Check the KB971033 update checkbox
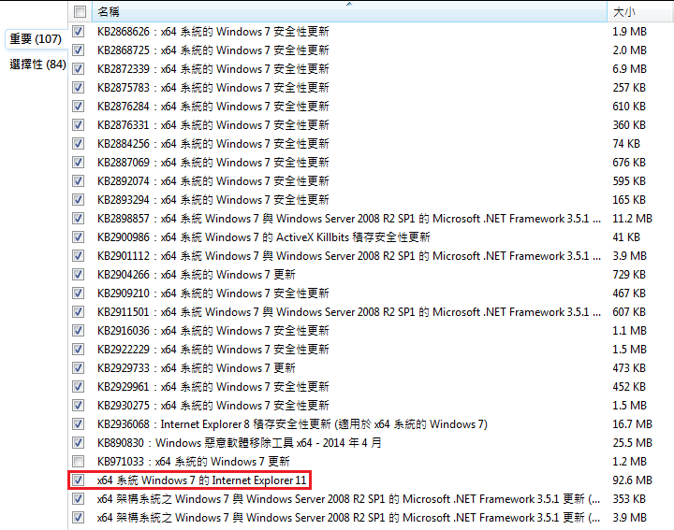This screenshot has width=674, height=530. tap(79, 462)
